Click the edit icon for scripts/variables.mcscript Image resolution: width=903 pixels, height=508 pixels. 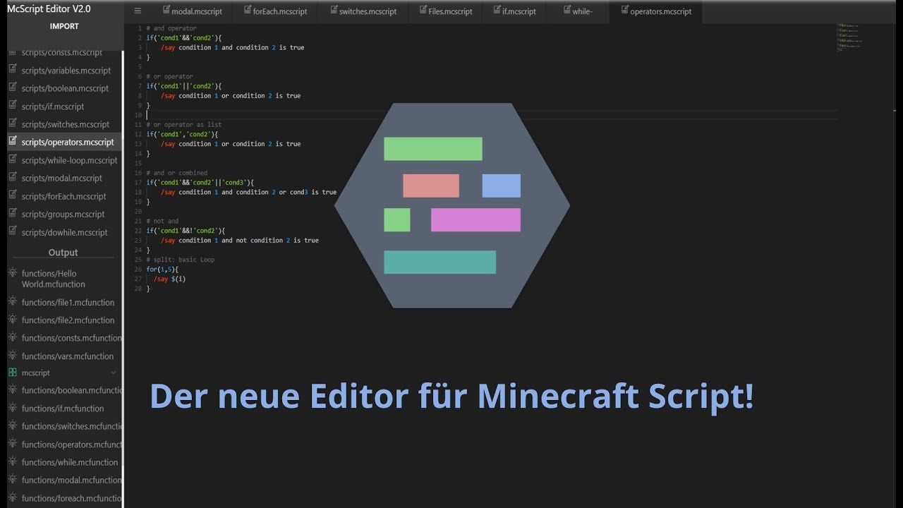coord(12,70)
